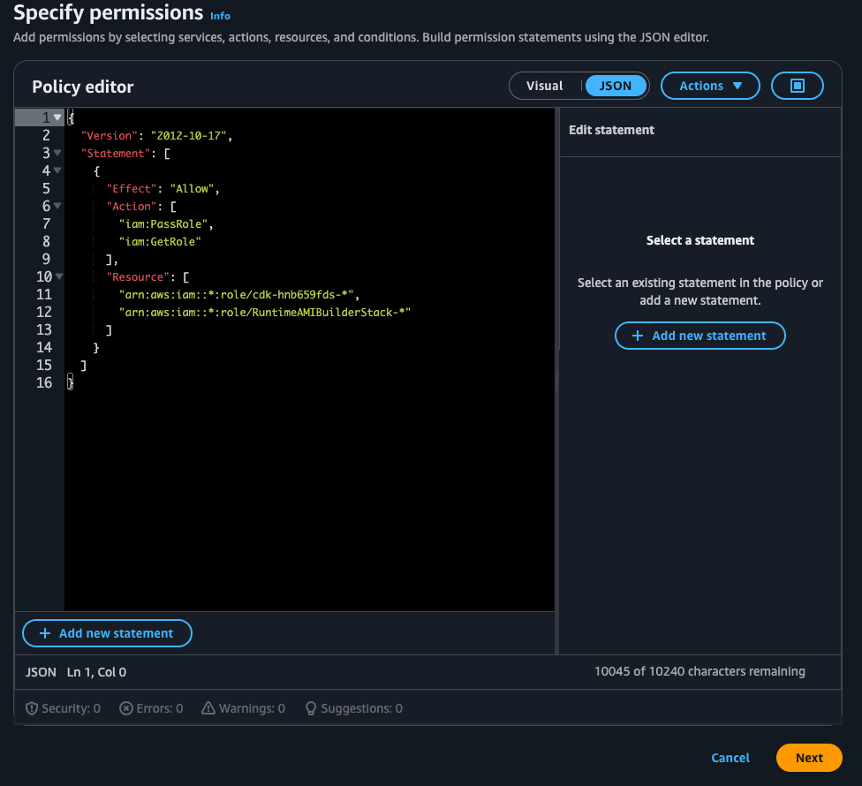This screenshot has width=862, height=786.
Task: Click plus icon in right panel's Add new statement
Action: 638,336
